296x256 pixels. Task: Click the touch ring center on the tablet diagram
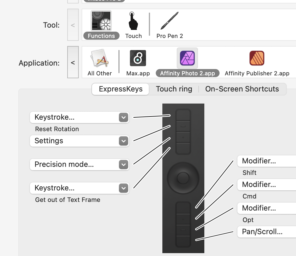tap(184, 178)
